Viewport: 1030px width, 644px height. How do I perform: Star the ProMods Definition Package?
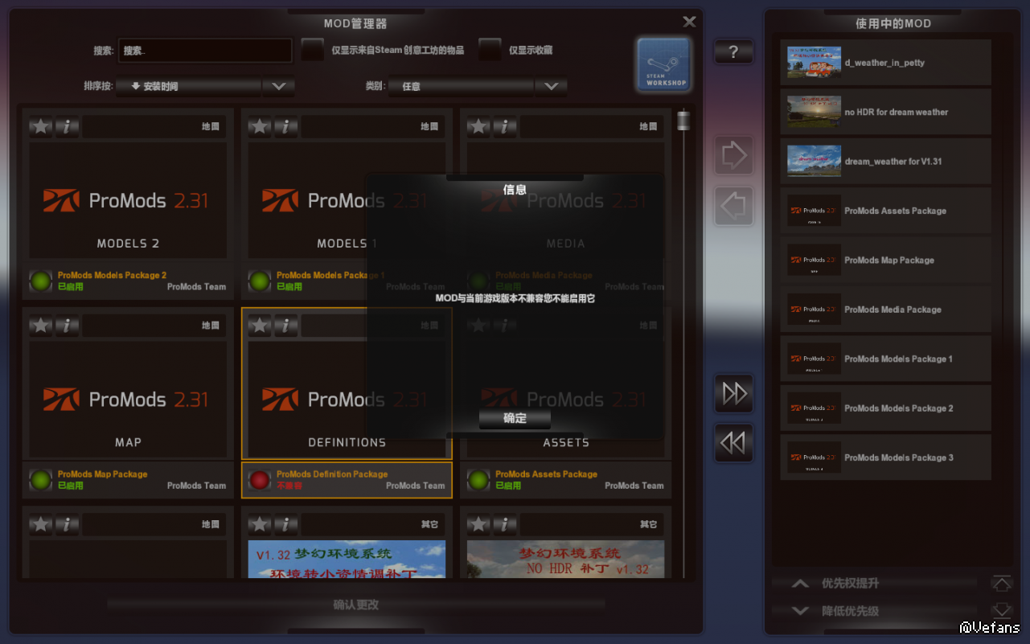tap(260, 326)
